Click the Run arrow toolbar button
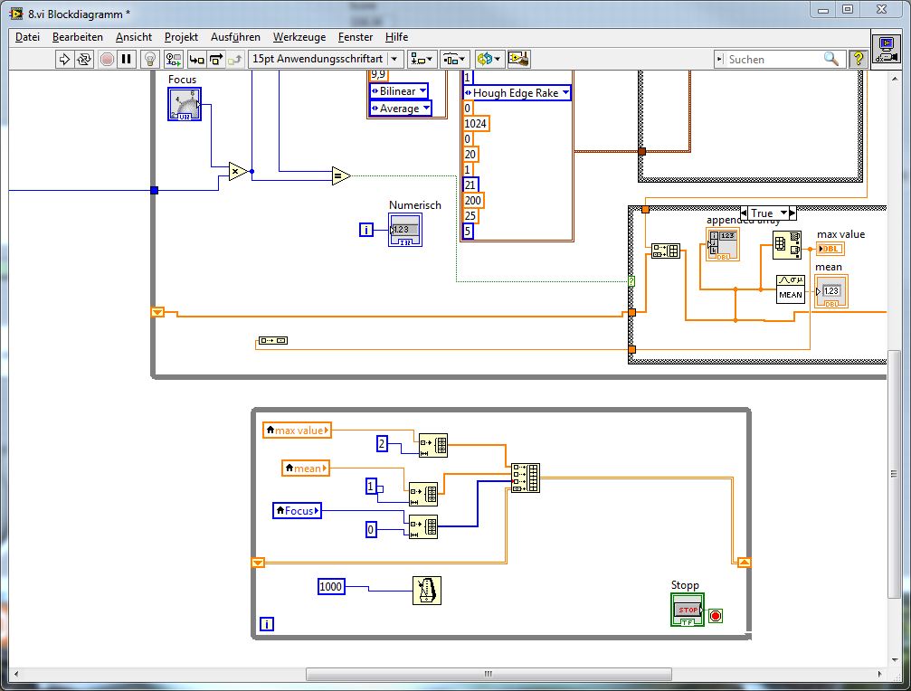The width and height of the screenshot is (911, 691). pyautogui.click(x=64, y=59)
